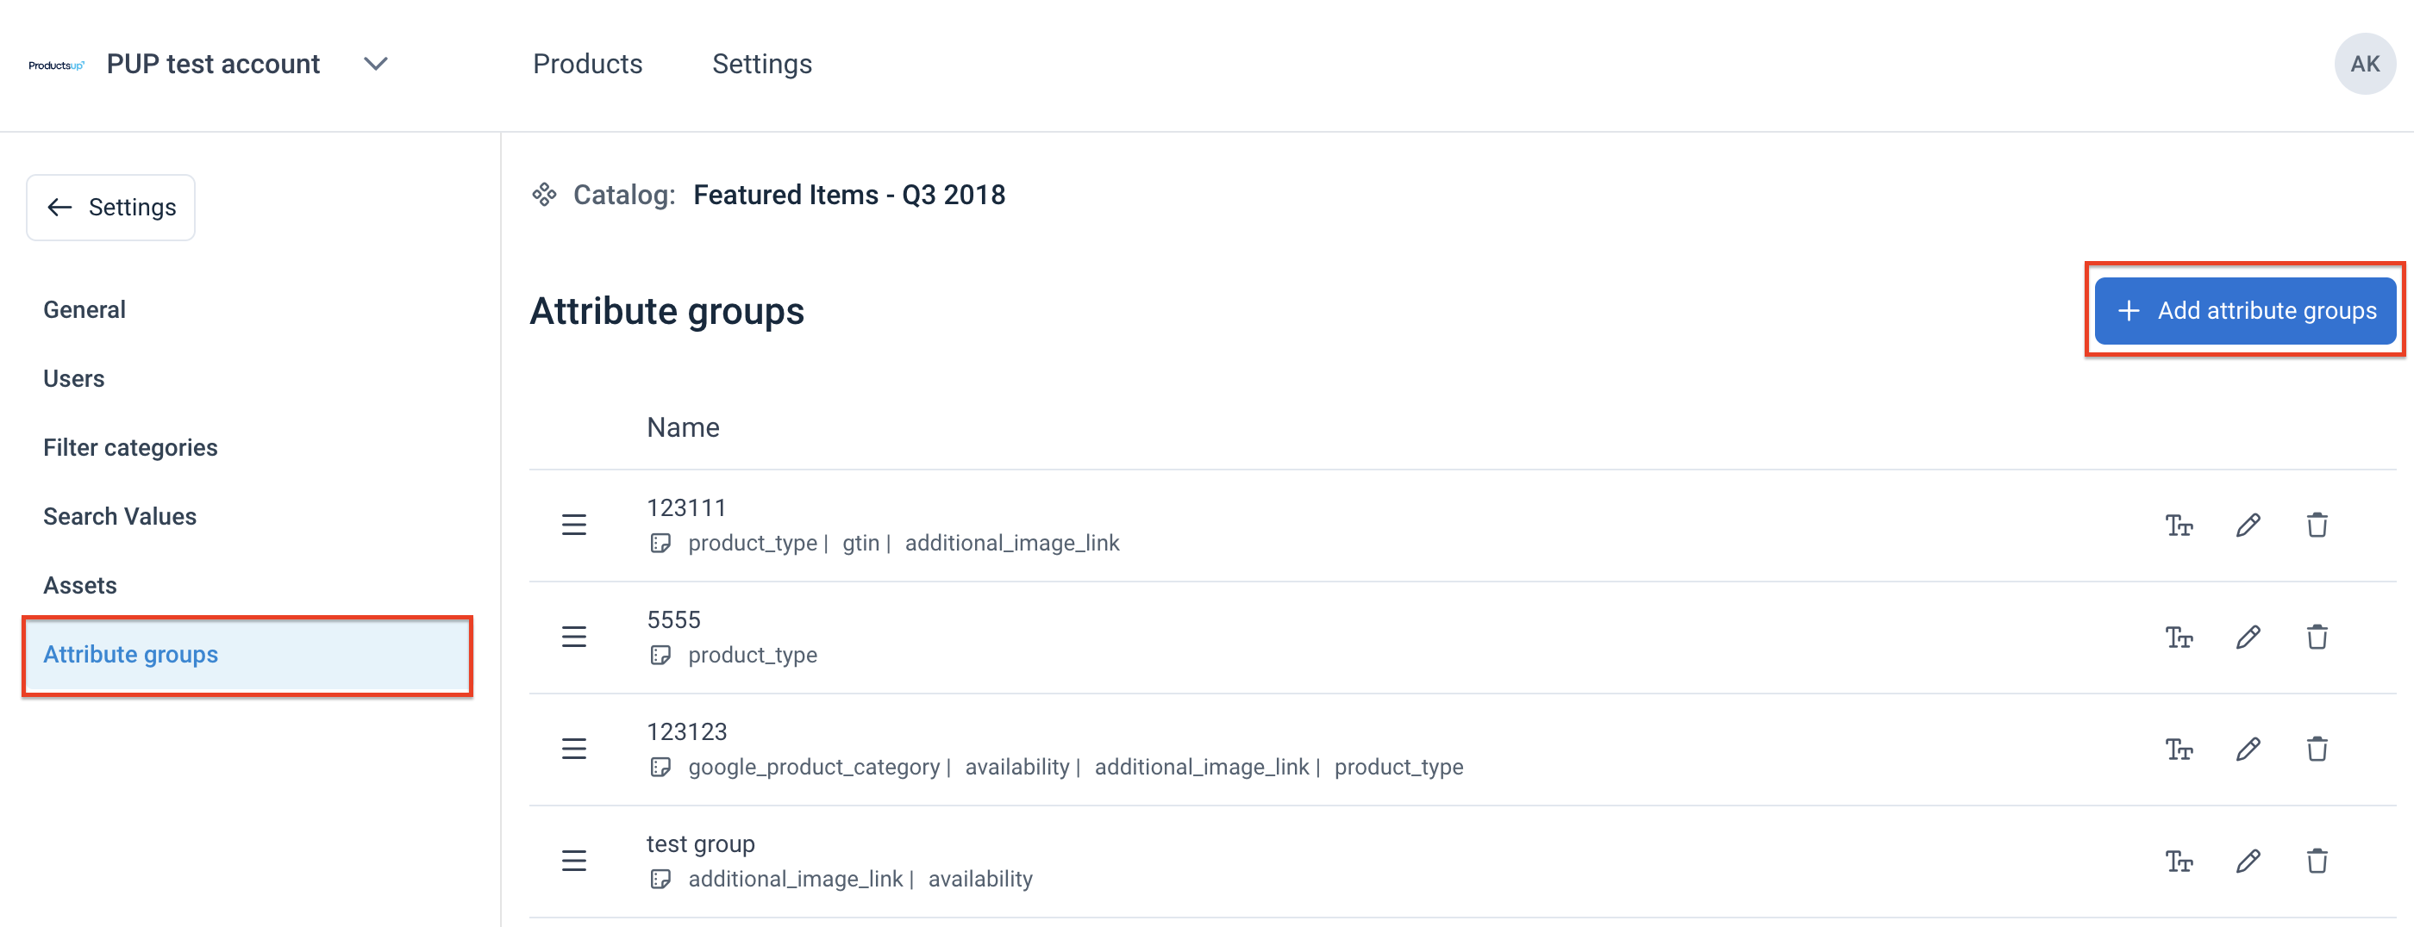Screen dimensions: 2414x927
Task: Go to Search Values settings
Action: point(120,516)
